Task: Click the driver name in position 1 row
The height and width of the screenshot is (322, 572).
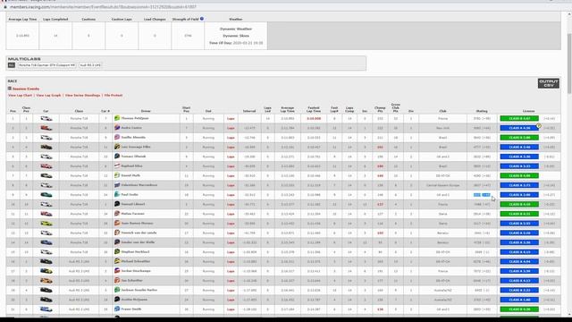Action: tap(135, 118)
